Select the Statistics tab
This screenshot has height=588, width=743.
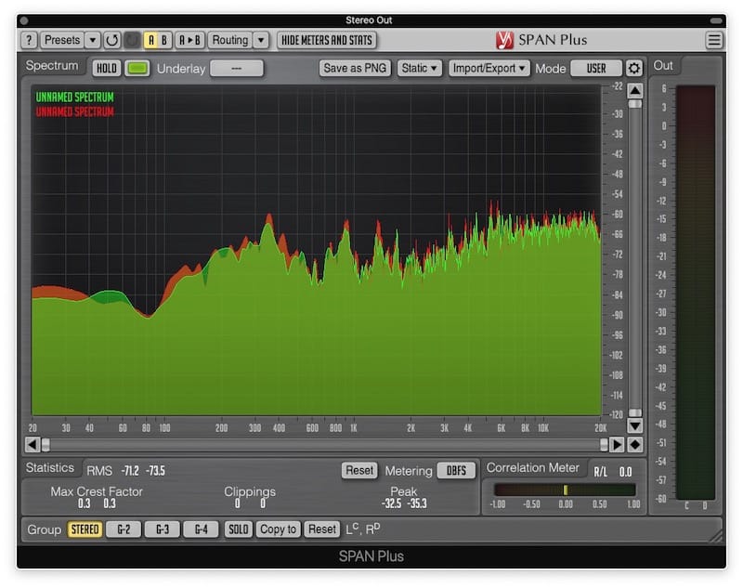(x=50, y=467)
